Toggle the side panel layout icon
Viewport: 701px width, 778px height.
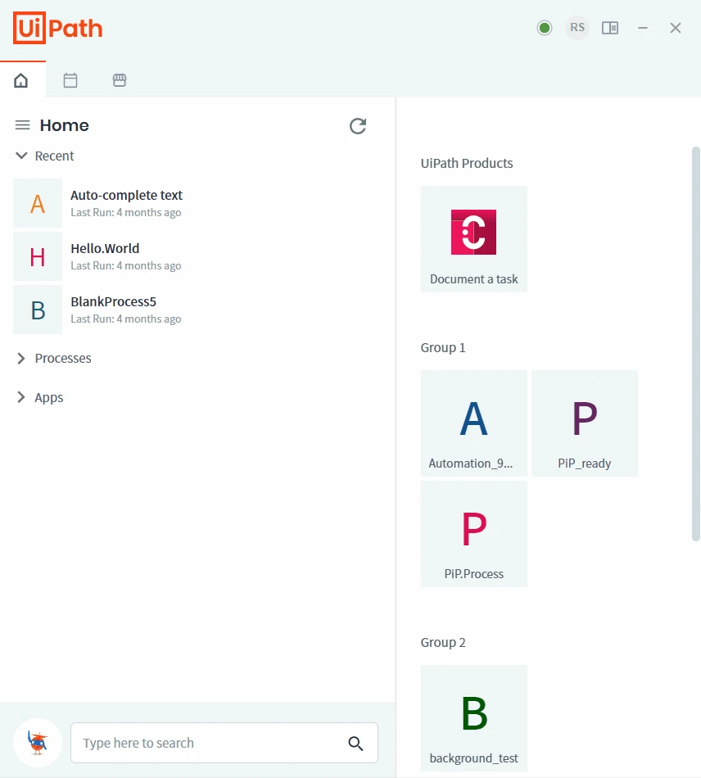pos(610,28)
